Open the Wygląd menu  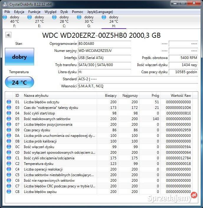[50, 12]
